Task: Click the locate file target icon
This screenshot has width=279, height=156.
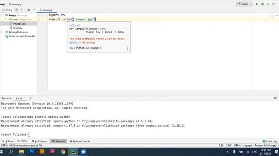Action: [16, 10]
